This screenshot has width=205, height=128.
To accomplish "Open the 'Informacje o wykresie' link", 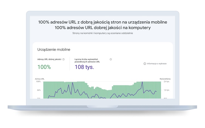I will tap(157, 64).
